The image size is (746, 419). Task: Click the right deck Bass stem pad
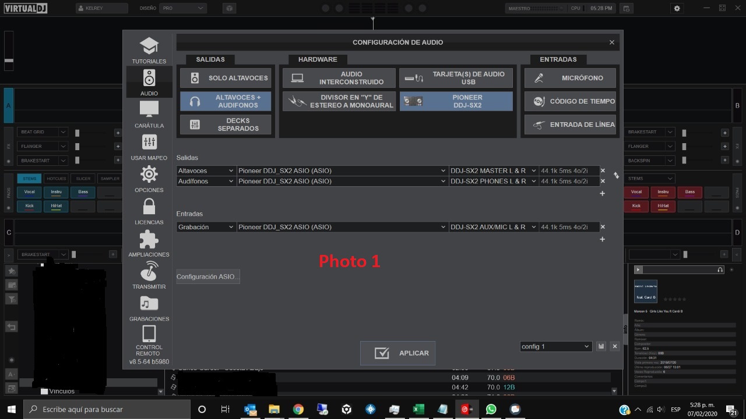point(690,192)
